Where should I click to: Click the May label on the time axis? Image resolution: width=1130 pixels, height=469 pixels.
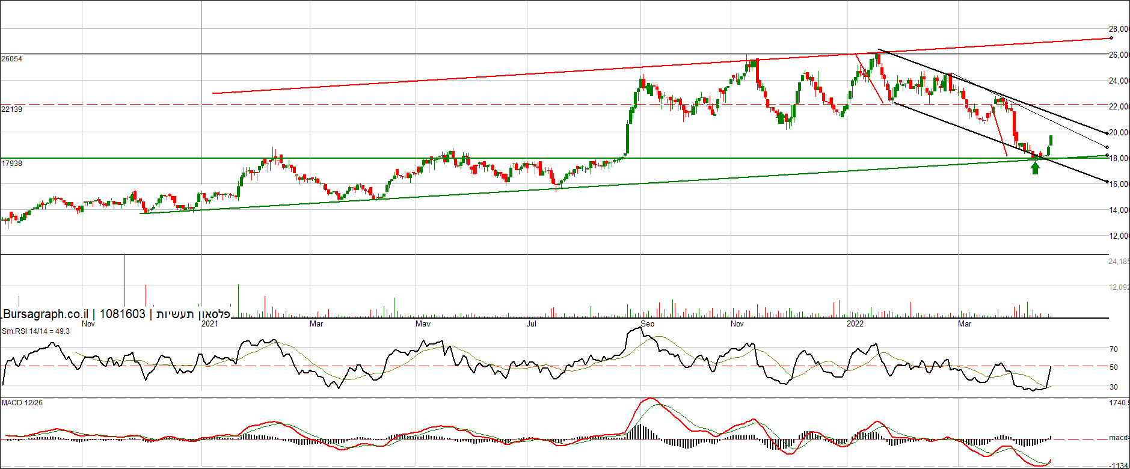(x=423, y=324)
